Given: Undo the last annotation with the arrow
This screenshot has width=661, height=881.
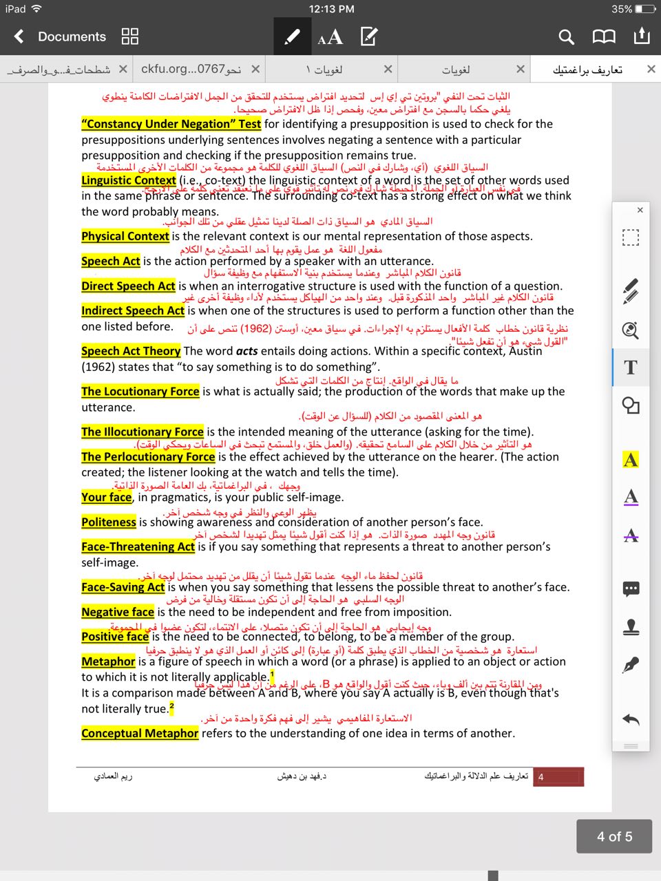Looking at the screenshot, I should pyautogui.click(x=631, y=719).
